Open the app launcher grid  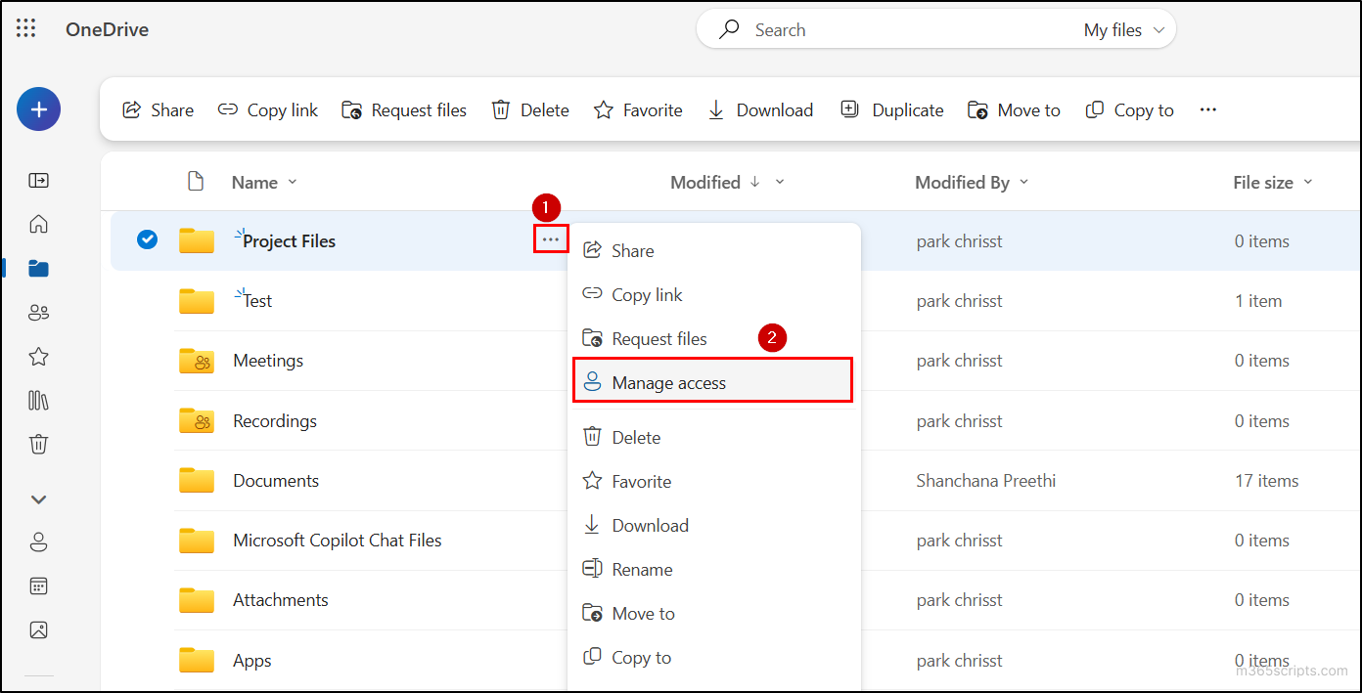(x=26, y=29)
